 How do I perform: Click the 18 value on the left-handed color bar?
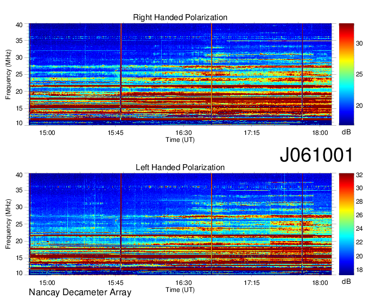(x=359, y=270)
